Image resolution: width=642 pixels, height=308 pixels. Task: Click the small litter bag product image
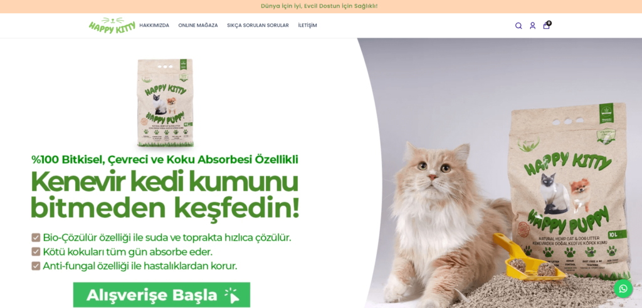[x=166, y=103]
